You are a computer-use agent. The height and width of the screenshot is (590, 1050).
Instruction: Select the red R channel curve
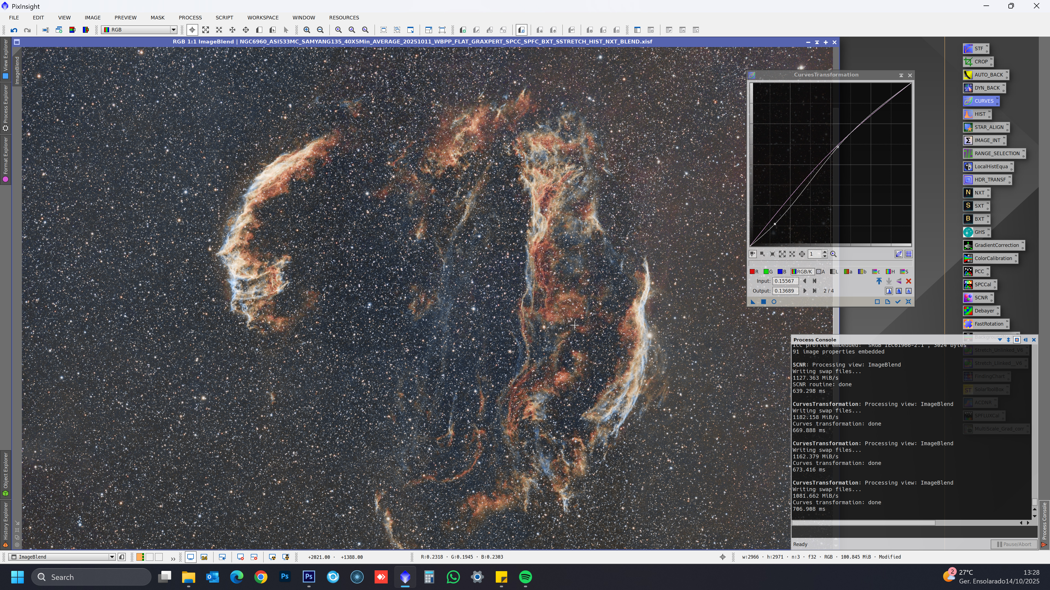click(x=754, y=272)
